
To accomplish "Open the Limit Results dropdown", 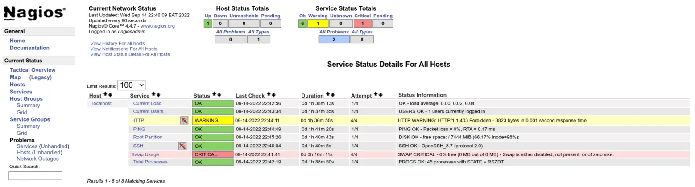I will (x=132, y=85).
